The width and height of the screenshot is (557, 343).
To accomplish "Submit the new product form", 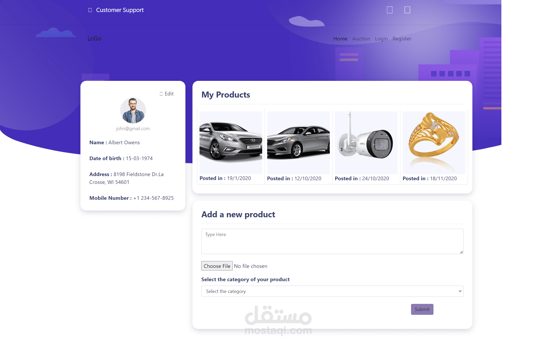I will [422, 309].
